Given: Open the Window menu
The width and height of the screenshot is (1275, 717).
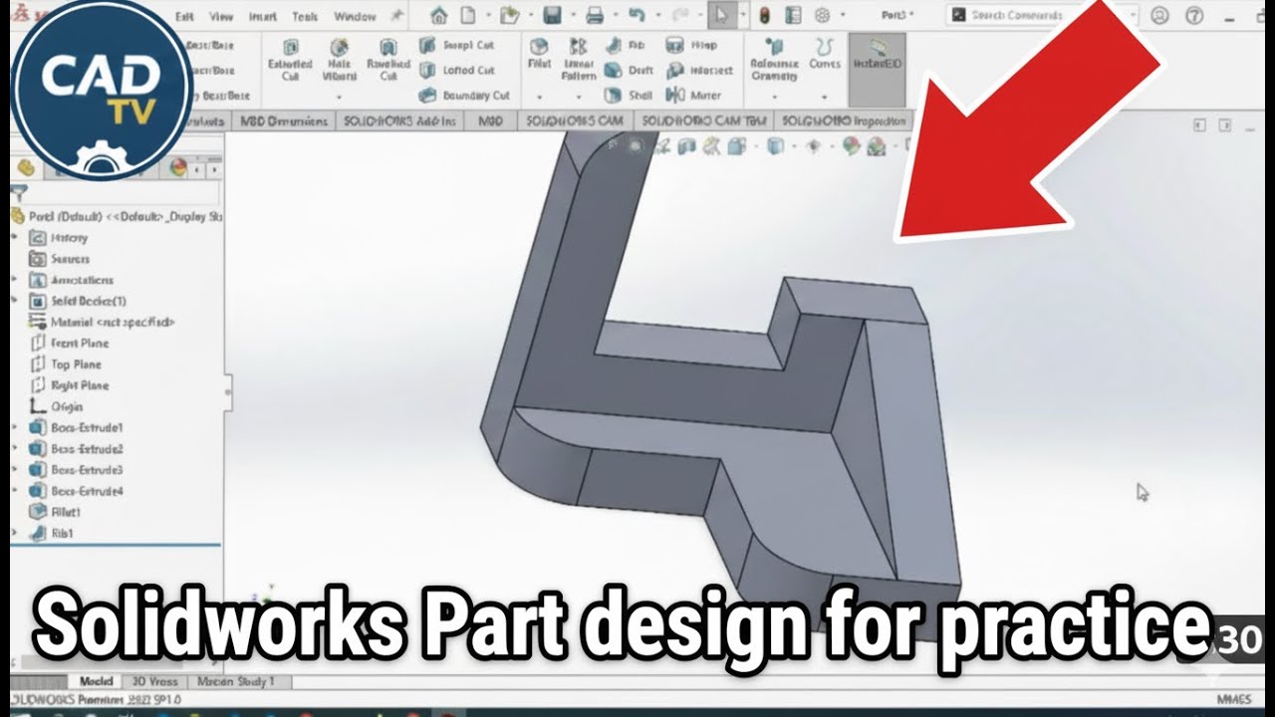Looking at the screenshot, I should tap(355, 16).
